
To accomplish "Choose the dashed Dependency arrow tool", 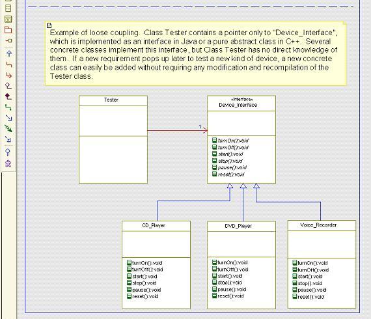I will coord(8,118).
